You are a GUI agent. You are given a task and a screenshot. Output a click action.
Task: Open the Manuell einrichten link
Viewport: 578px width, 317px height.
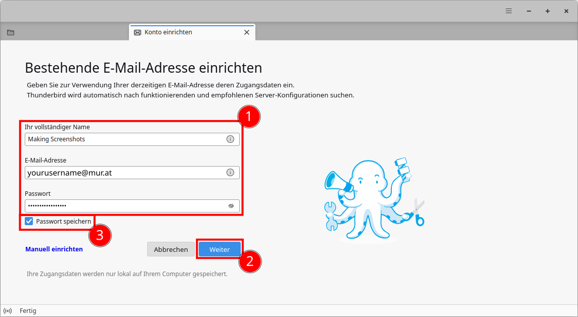pos(54,249)
